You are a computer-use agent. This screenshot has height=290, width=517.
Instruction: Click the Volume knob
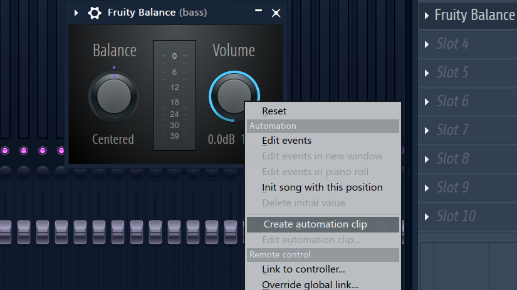click(234, 96)
